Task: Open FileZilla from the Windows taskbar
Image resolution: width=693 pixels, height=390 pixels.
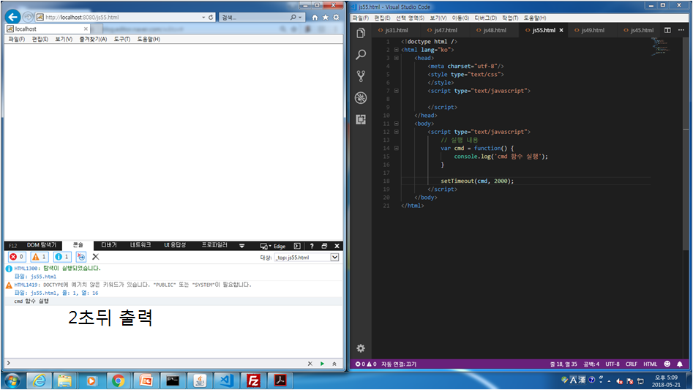Action: [x=253, y=380]
